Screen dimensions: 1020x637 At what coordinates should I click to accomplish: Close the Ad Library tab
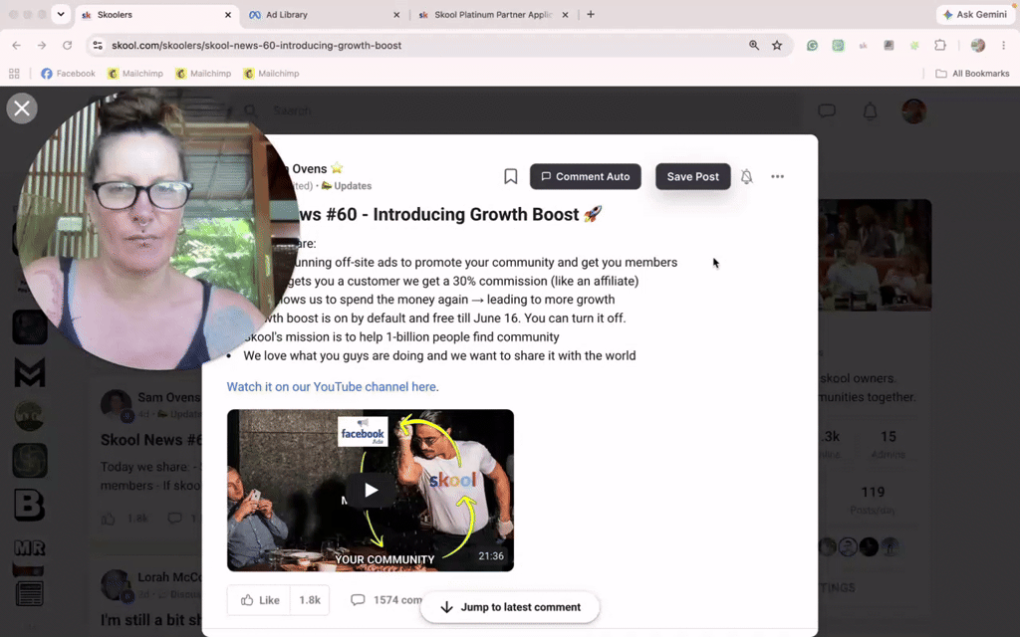pos(396,14)
